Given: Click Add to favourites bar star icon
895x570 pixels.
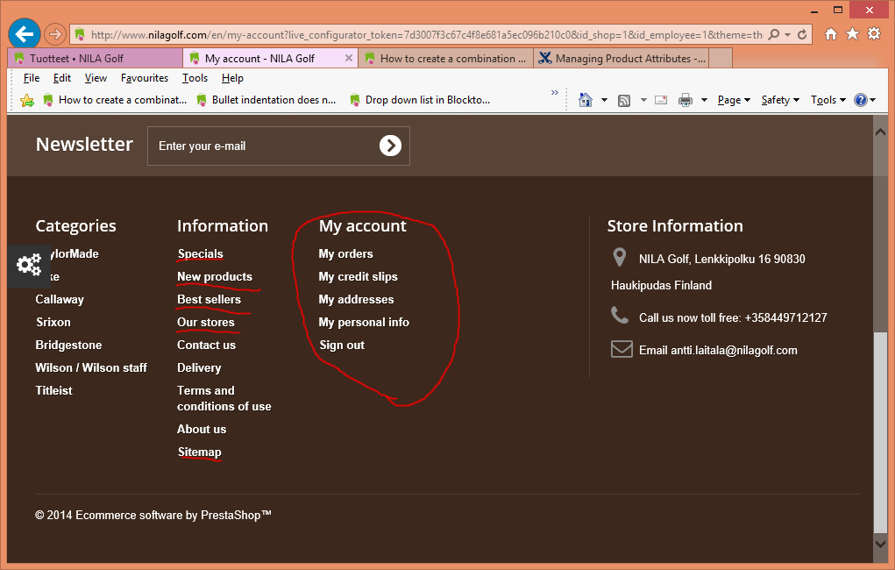Looking at the screenshot, I should (27, 101).
